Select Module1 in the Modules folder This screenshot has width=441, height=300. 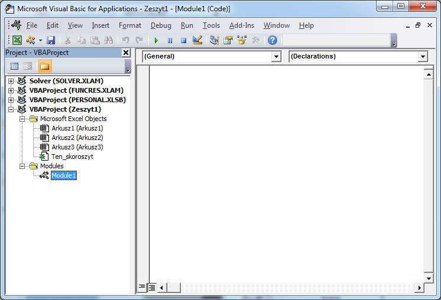coord(64,175)
